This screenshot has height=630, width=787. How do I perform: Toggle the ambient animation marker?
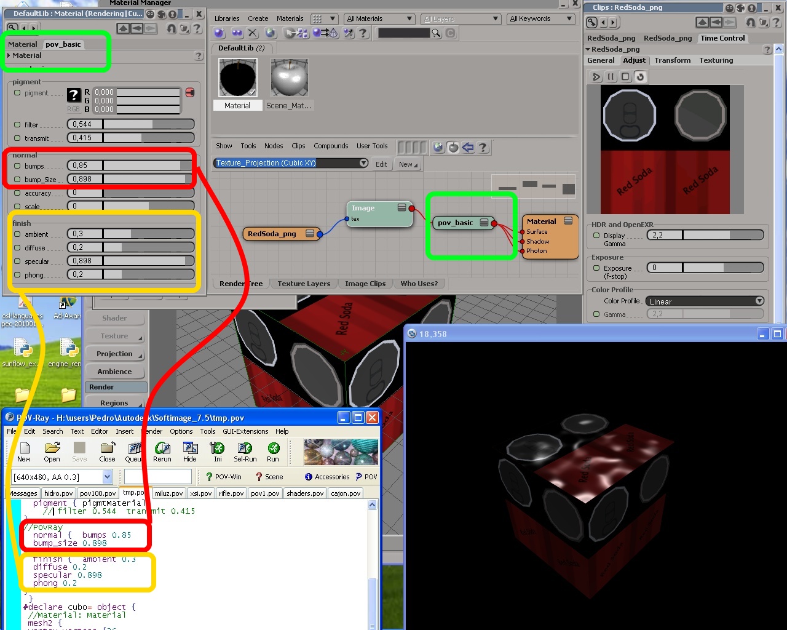(17, 234)
